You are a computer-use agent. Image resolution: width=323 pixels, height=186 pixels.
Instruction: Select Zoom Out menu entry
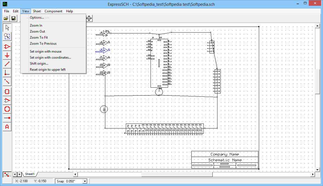[x=53, y=32]
